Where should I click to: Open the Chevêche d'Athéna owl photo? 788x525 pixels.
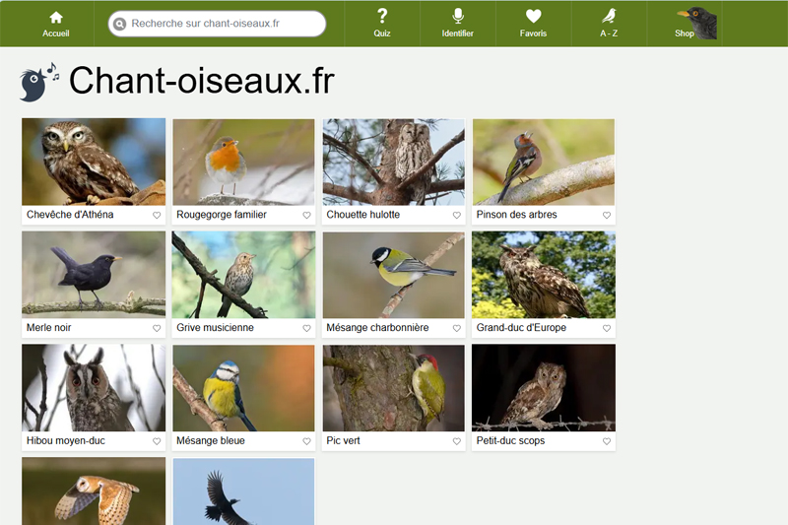tap(94, 162)
